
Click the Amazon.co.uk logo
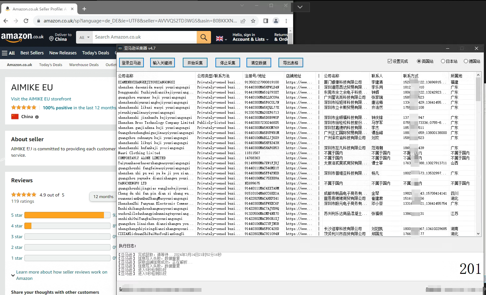[x=22, y=37]
